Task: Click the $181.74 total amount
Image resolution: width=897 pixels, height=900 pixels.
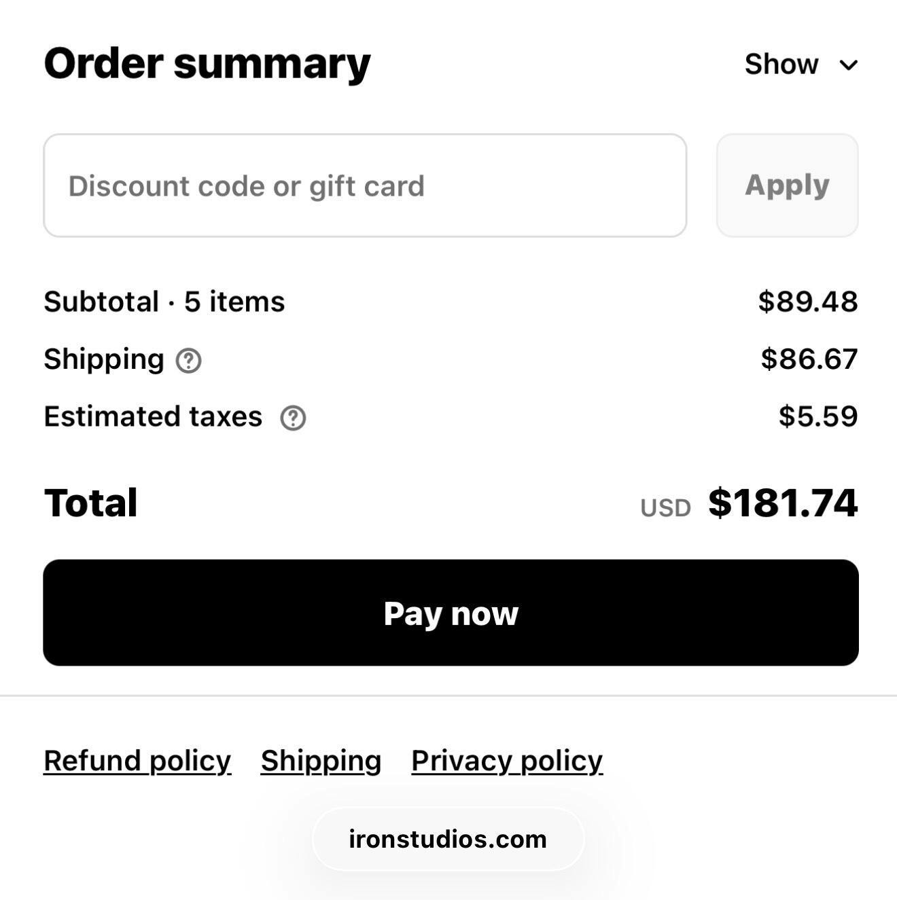Action: pyautogui.click(x=783, y=503)
